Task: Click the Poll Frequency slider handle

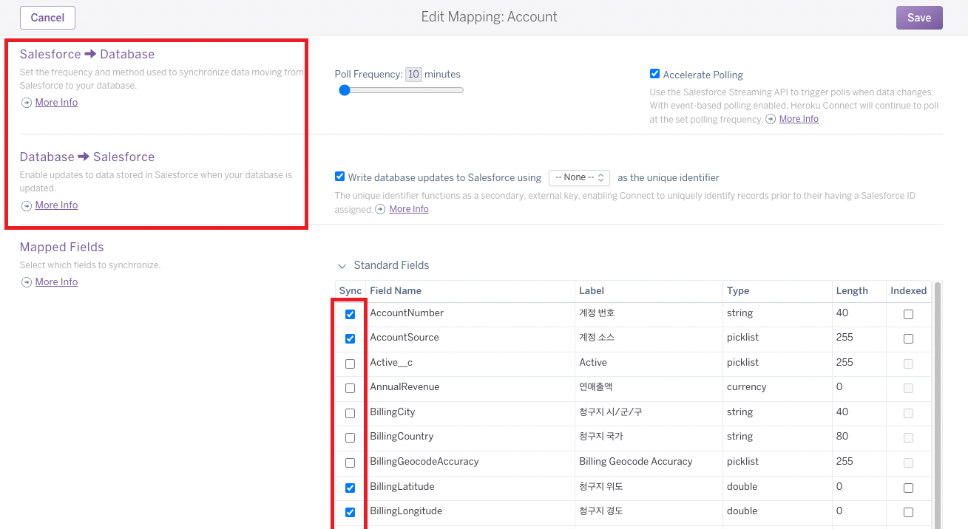Action: pyautogui.click(x=344, y=90)
